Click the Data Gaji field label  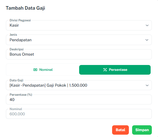(x=16, y=80)
